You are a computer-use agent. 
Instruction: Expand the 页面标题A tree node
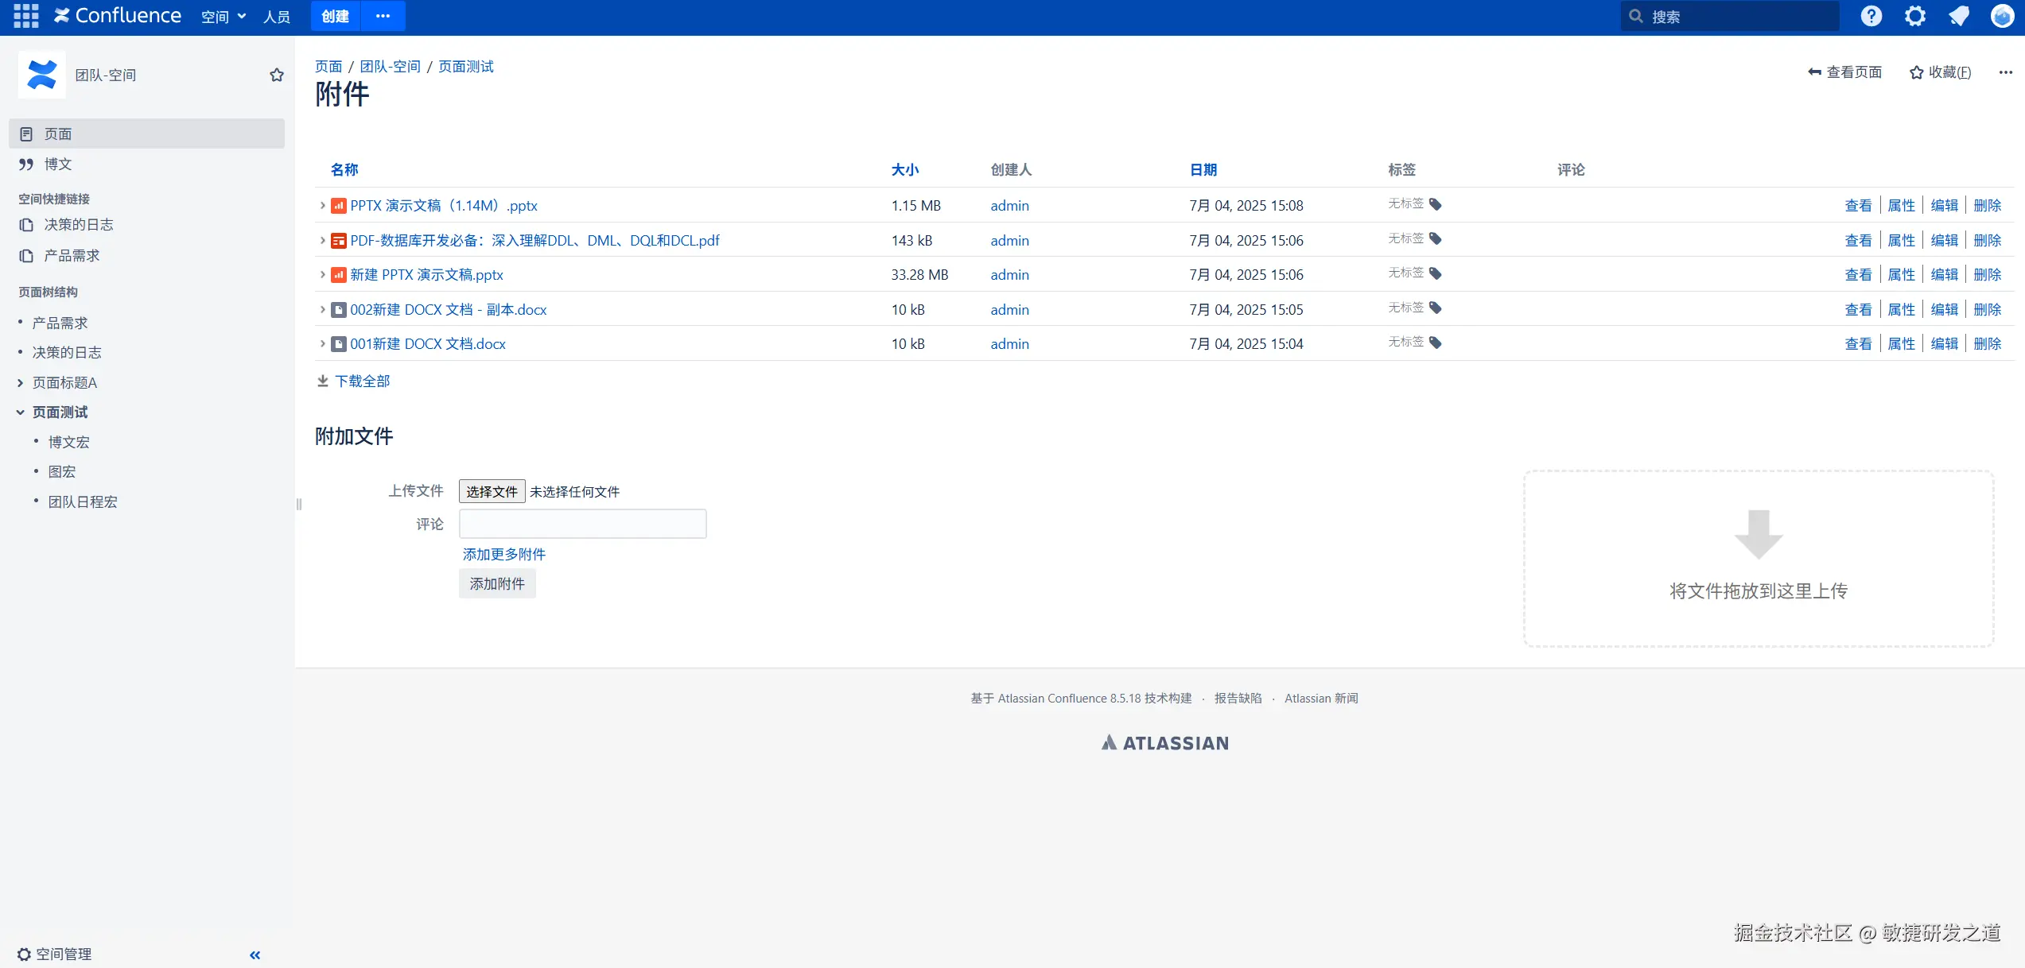[x=20, y=382]
